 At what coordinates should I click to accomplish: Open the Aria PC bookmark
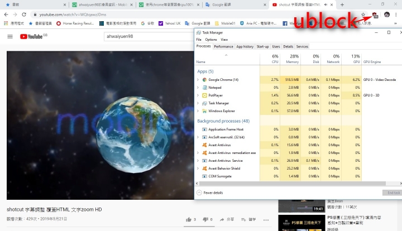258,23
